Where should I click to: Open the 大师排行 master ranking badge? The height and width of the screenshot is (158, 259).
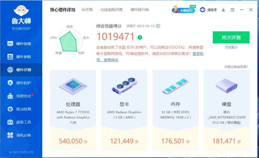click(x=185, y=10)
